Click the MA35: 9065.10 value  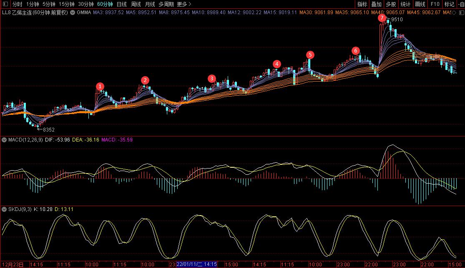pyautogui.click(x=352, y=12)
